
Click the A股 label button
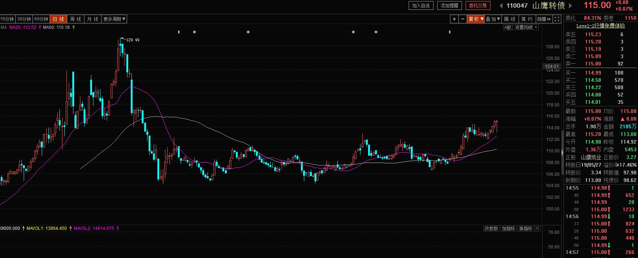[x=507, y=27]
